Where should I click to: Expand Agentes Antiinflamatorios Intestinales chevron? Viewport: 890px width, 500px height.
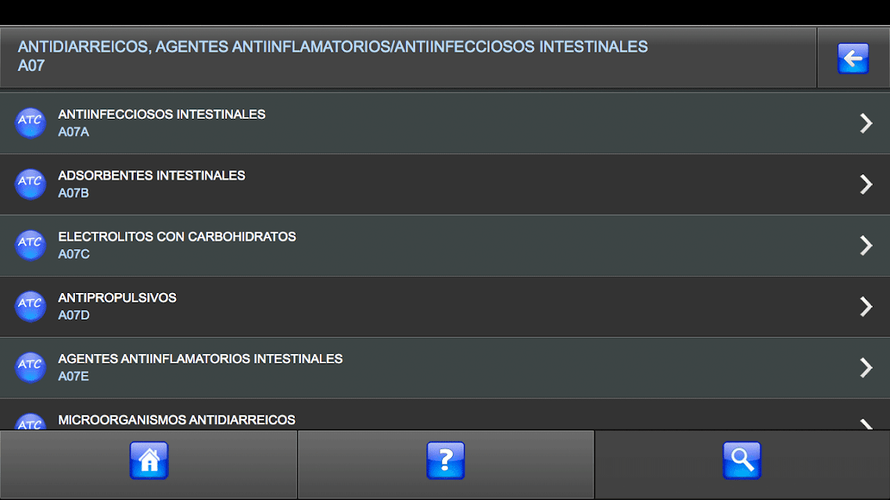tap(866, 368)
